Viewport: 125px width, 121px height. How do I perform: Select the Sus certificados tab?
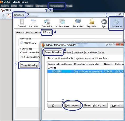click(53, 52)
